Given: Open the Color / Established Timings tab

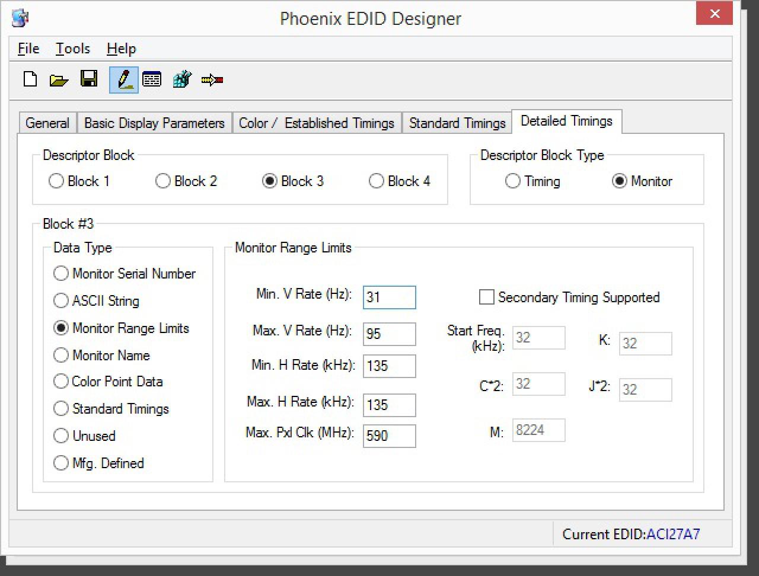Looking at the screenshot, I should tap(317, 123).
